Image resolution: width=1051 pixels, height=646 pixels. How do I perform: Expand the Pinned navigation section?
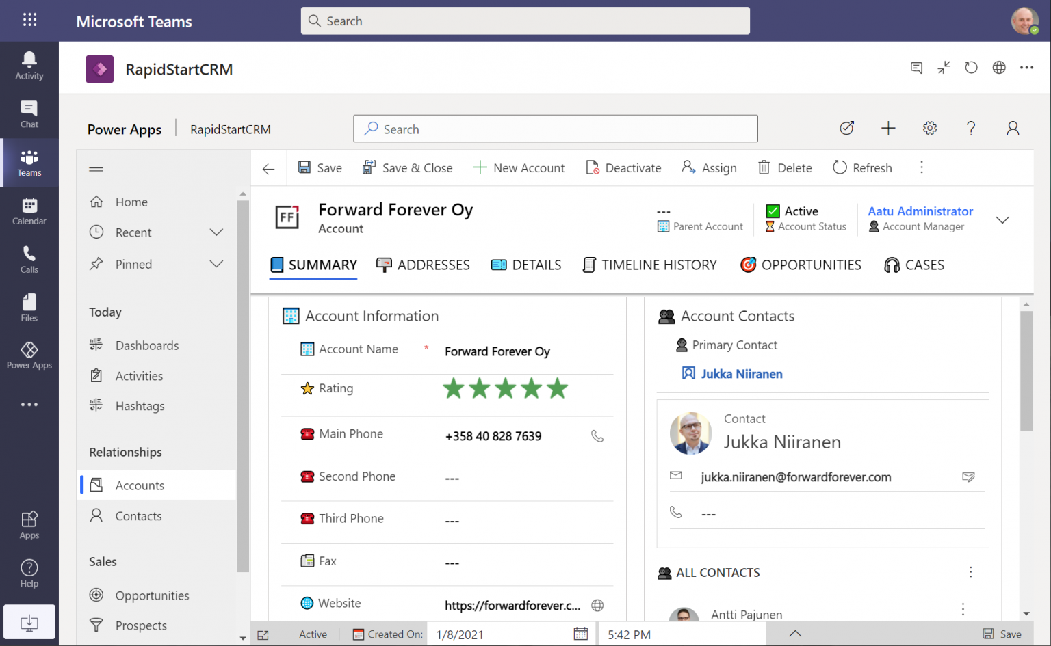pos(216,264)
